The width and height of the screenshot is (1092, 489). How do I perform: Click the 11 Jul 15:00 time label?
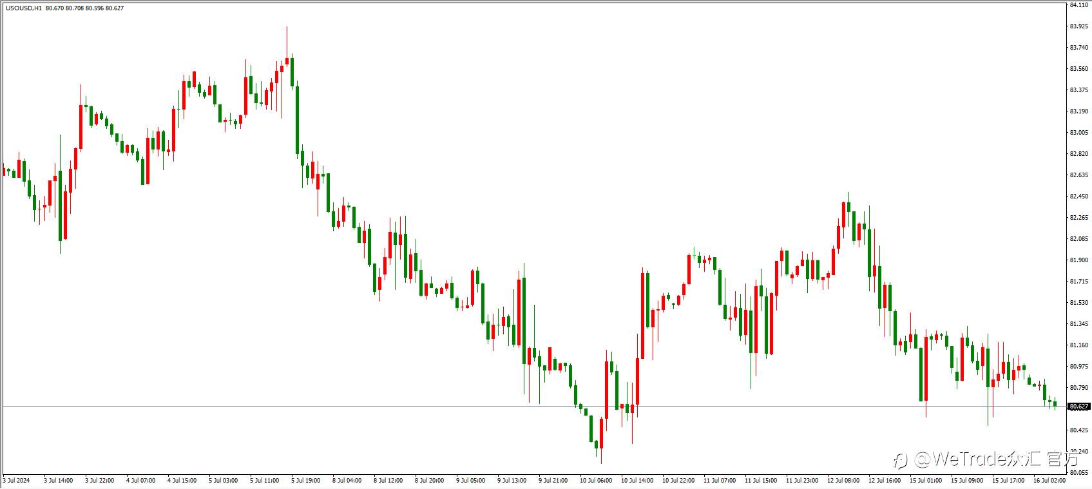pyautogui.click(x=761, y=481)
